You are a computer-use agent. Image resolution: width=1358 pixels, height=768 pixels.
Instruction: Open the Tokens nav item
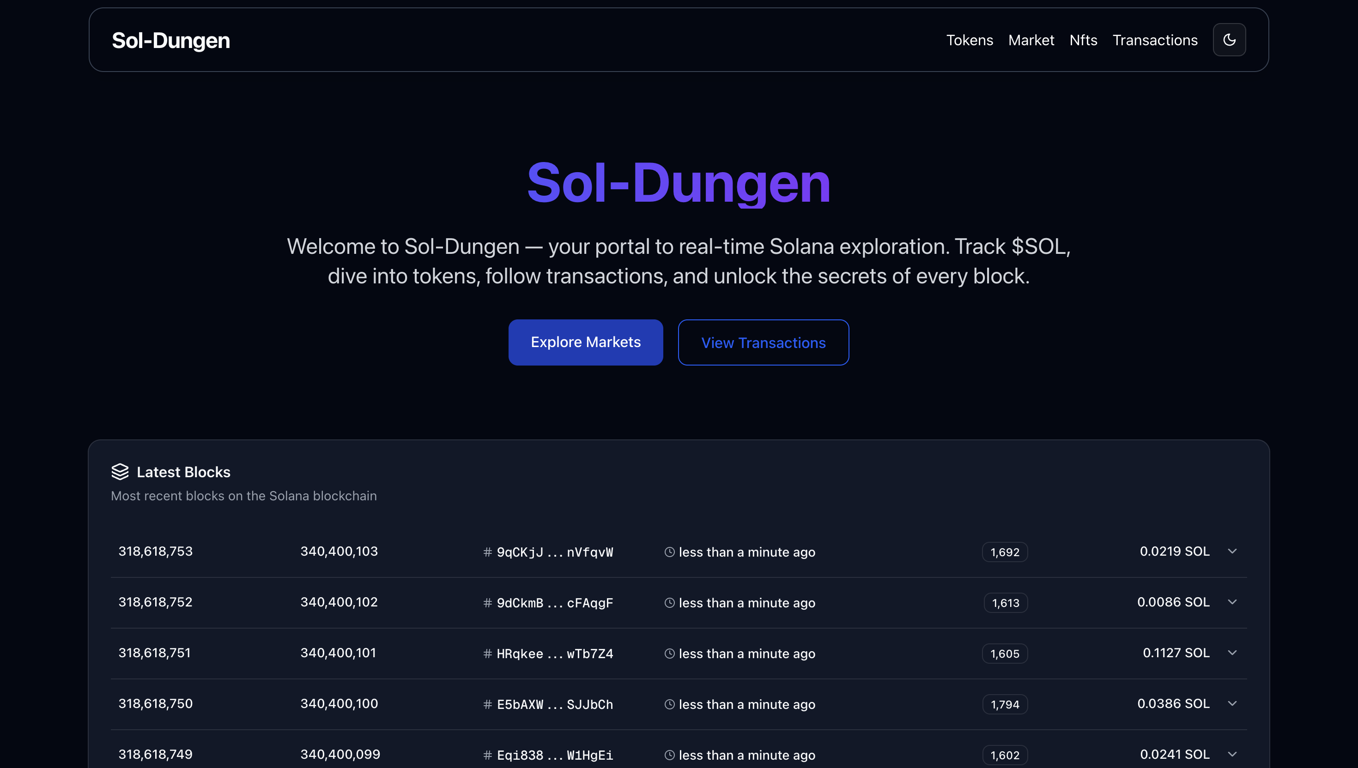point(969,40)
